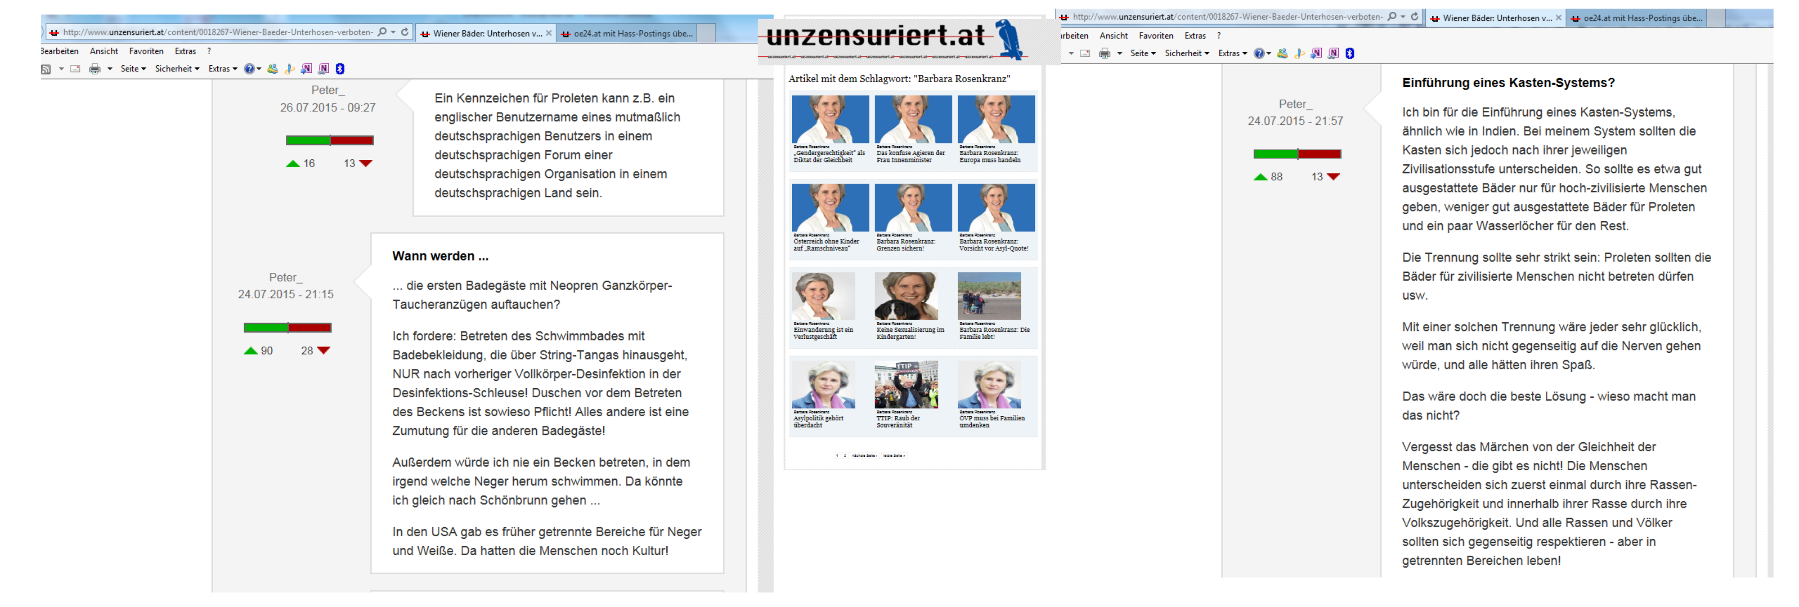Click the RSS feed icon in the toolbar

pyautogui.click(x=46, y=69)
